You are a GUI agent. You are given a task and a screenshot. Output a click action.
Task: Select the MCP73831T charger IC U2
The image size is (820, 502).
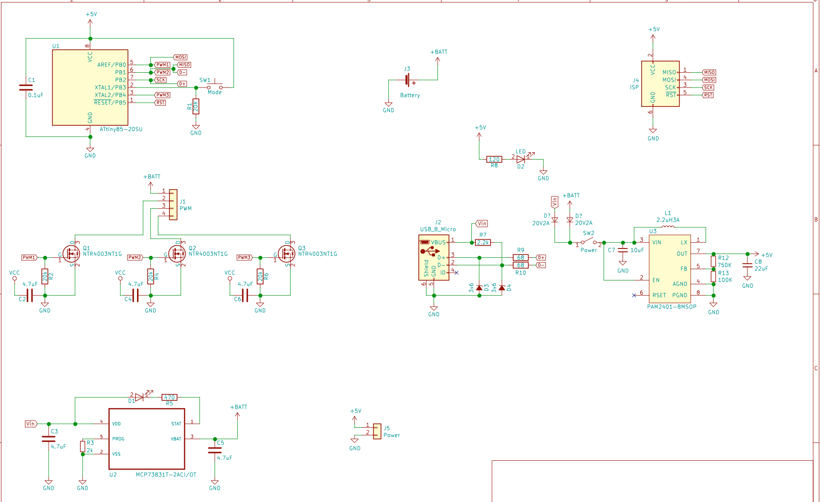(x=146, y=439)
